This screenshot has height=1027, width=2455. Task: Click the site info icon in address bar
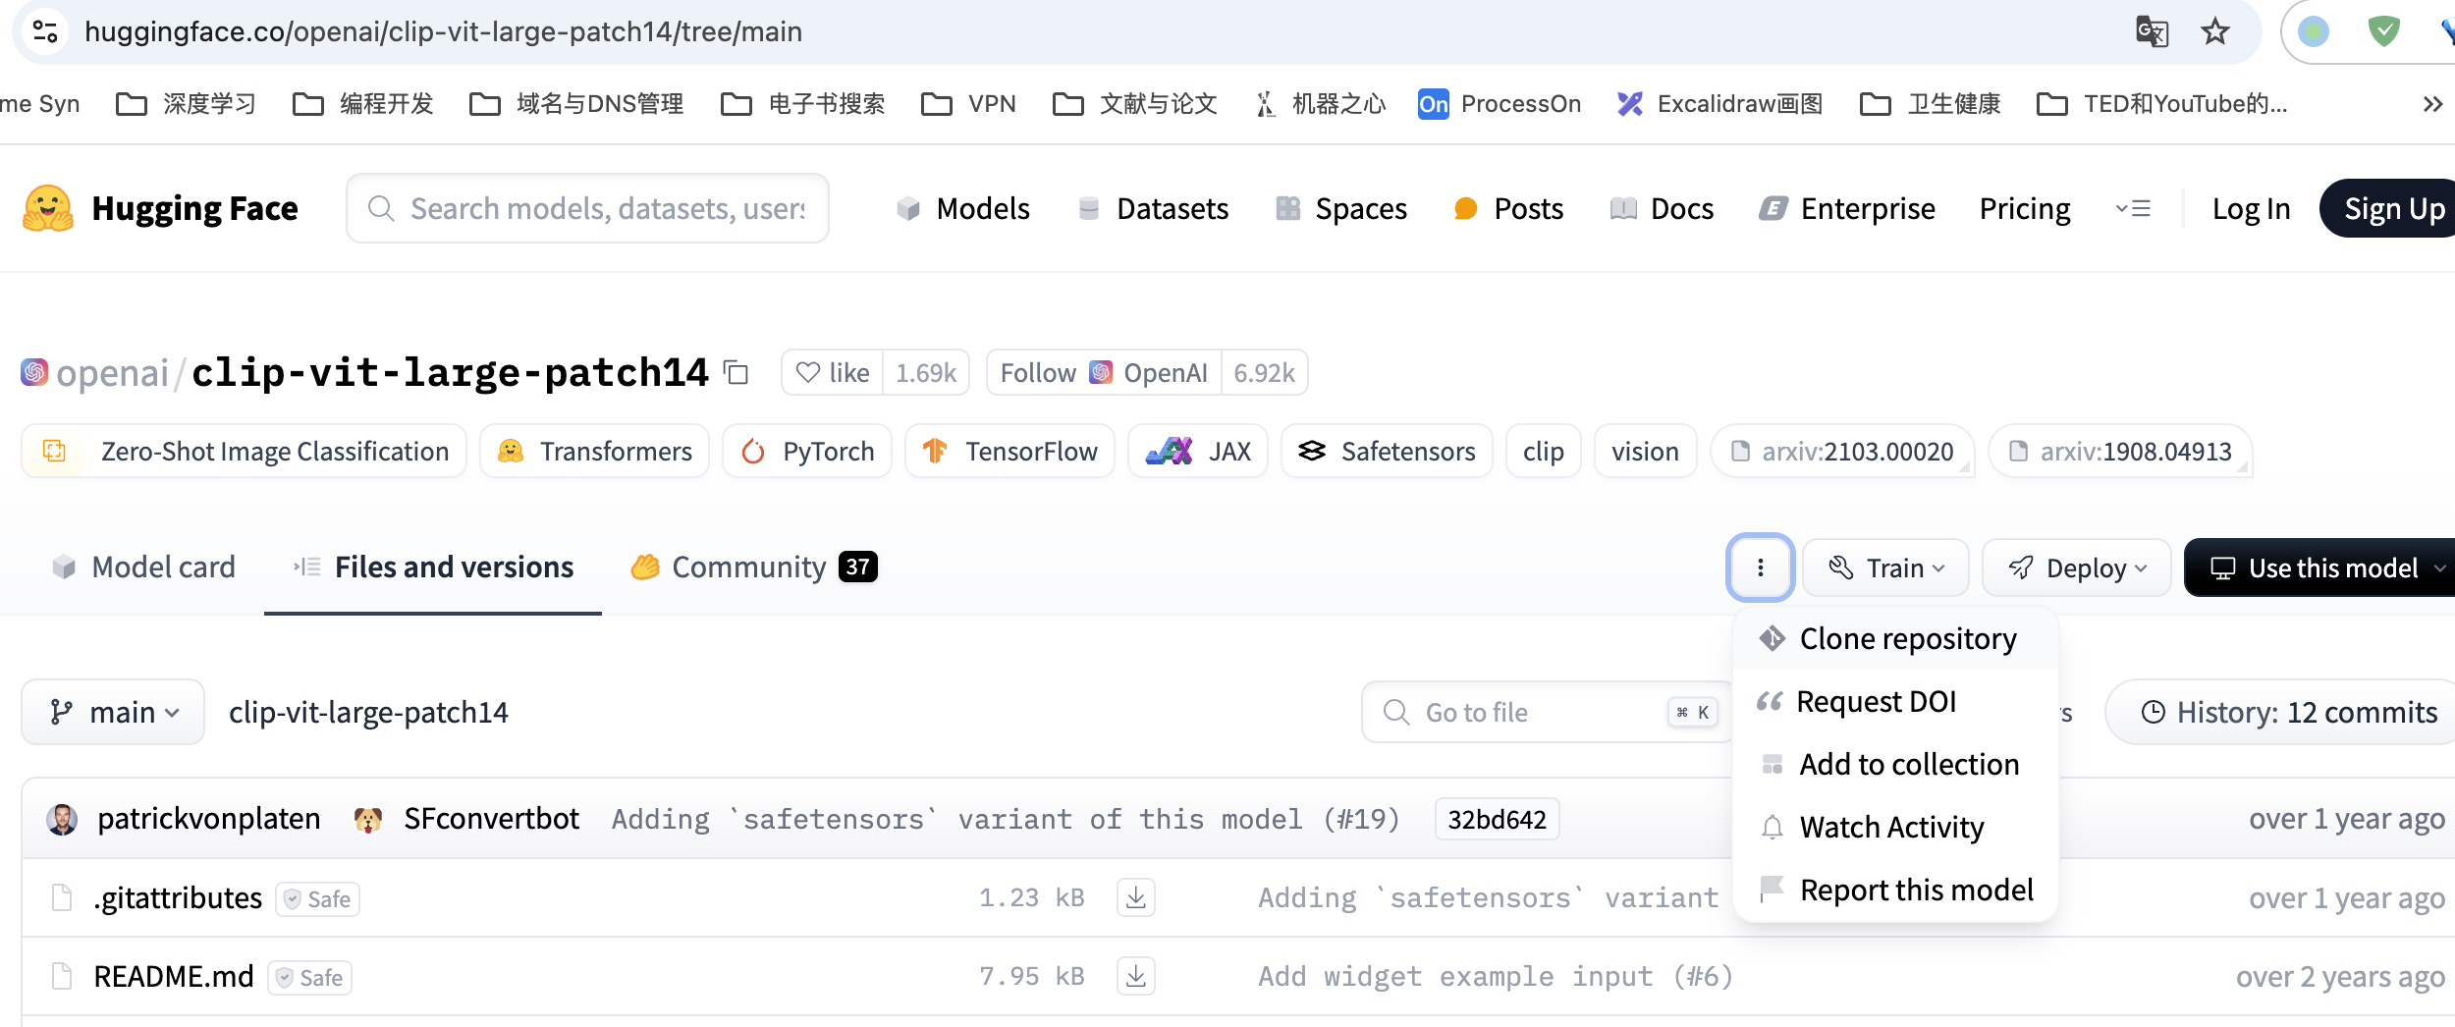point(45,31)
